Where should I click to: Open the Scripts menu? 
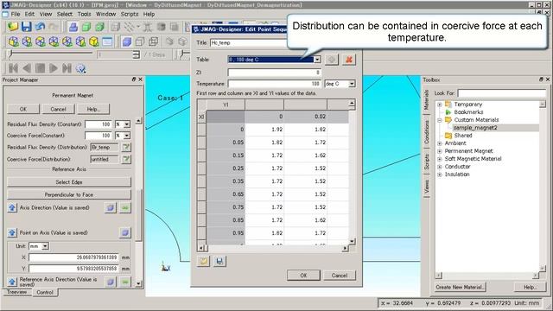click(130, 14)
